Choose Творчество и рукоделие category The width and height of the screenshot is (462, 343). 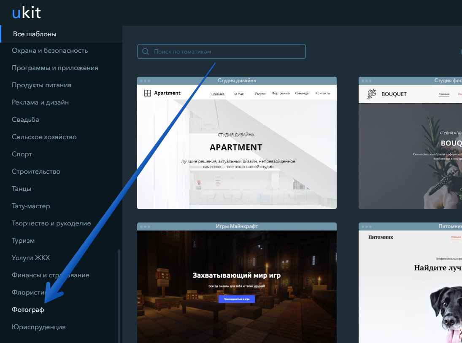coord(51,223)
